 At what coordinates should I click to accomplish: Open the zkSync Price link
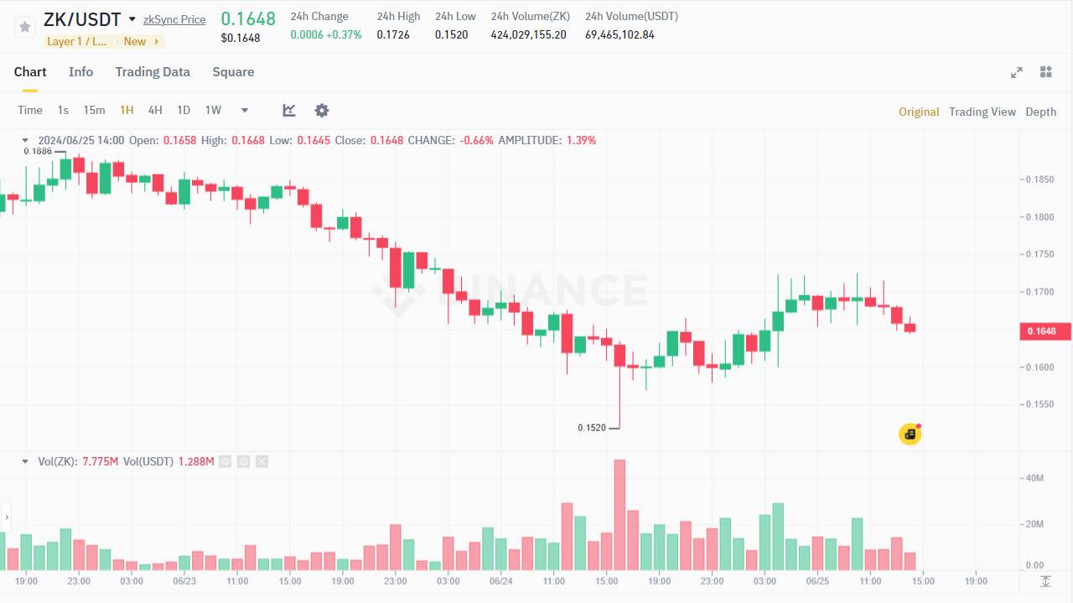174,19
